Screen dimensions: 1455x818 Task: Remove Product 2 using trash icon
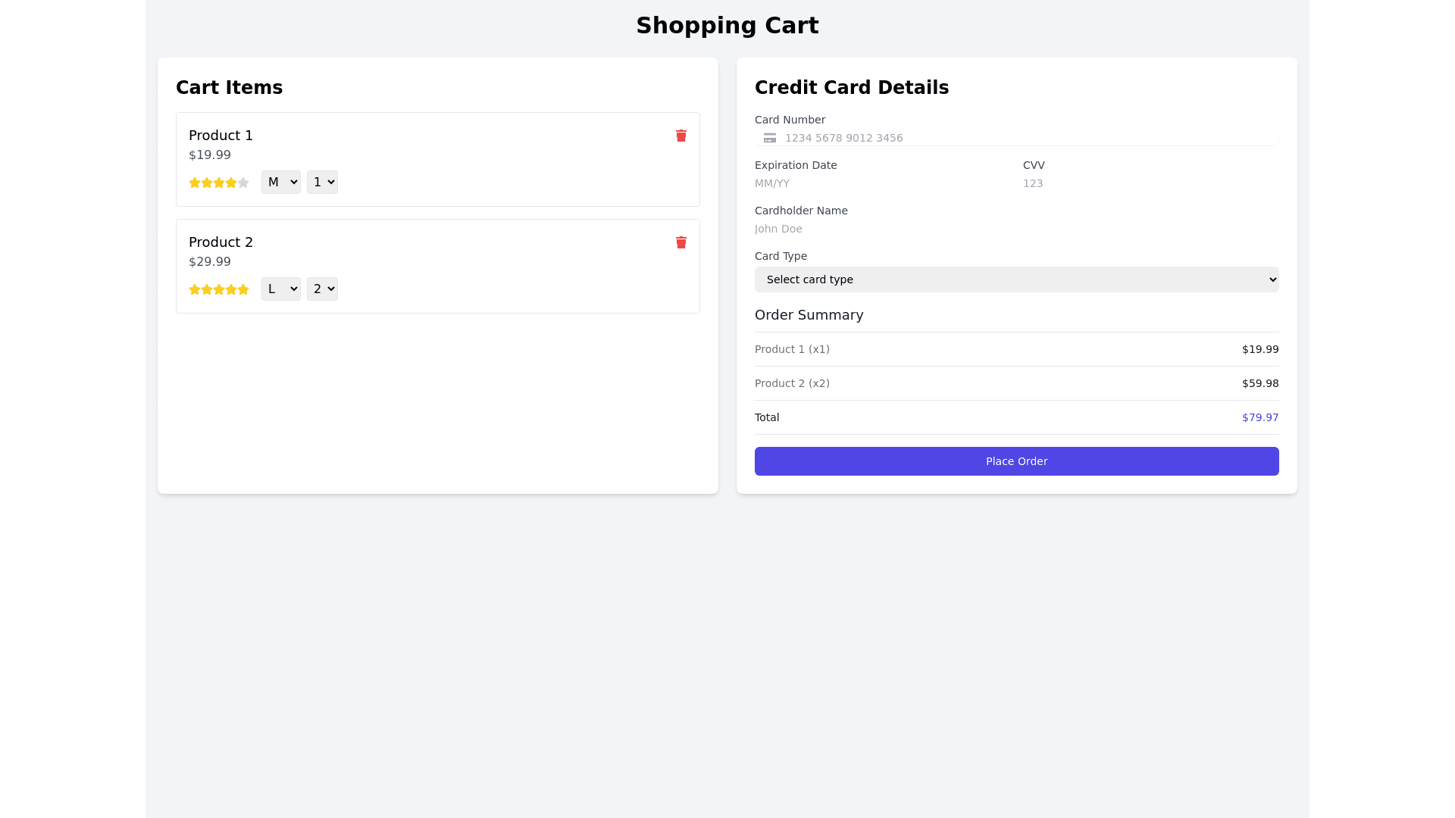[681, 242]
